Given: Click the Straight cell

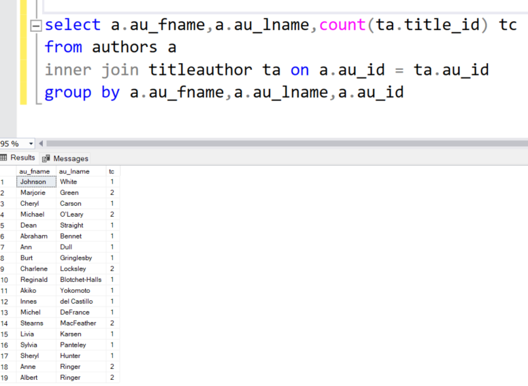Looking at the screenshot, I should tap(81, 225).
